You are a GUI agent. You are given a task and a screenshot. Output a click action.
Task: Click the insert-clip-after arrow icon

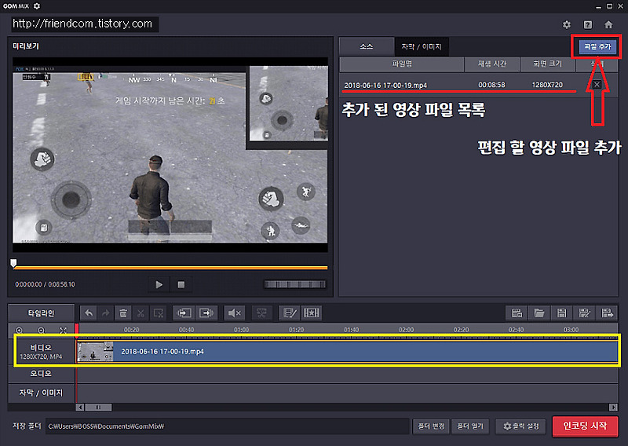[206, 313]
